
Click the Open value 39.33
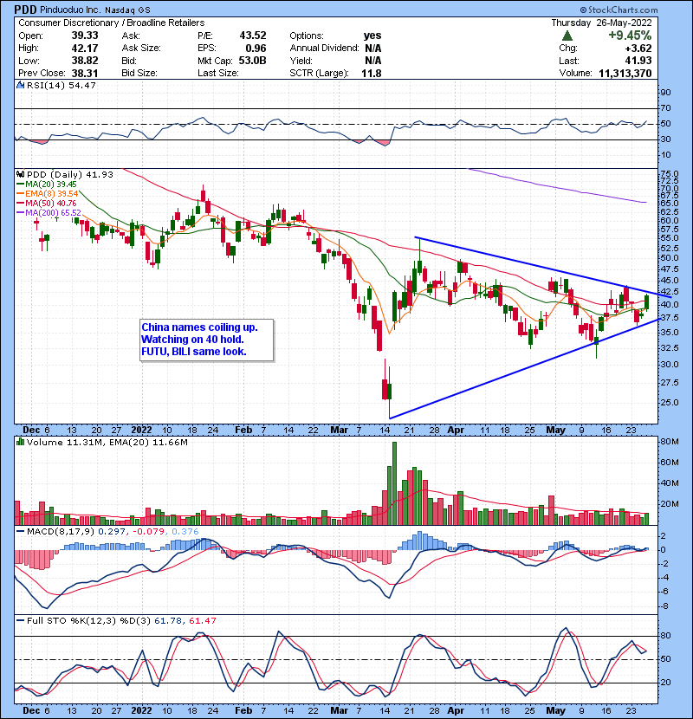tap(85, 36)
